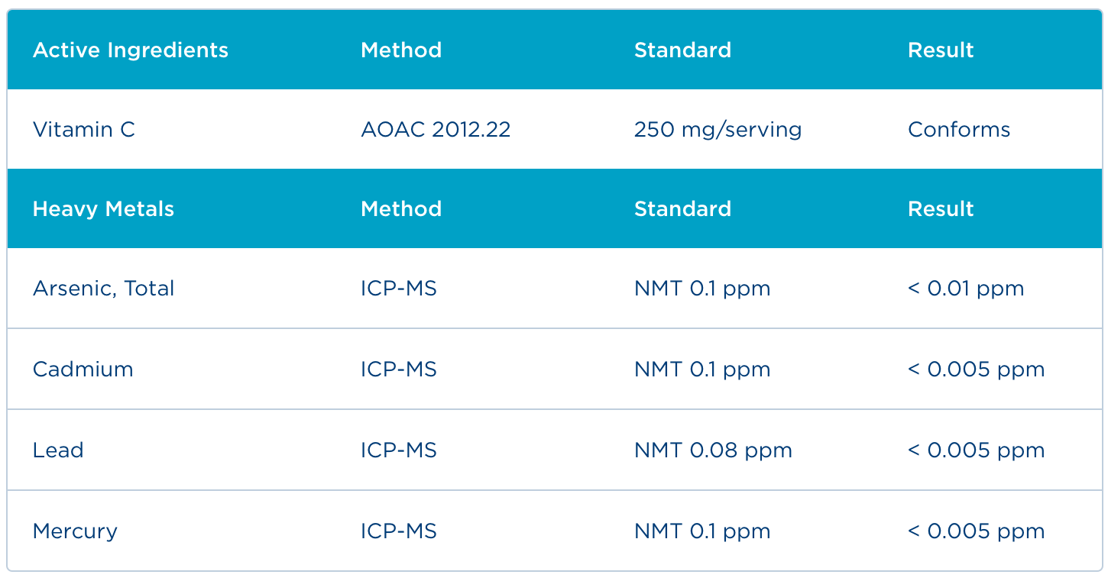Viewport: 1108px width, 581px height.
Task: Click the Active Ingredients header cell
Action: (x=130, y=50)
